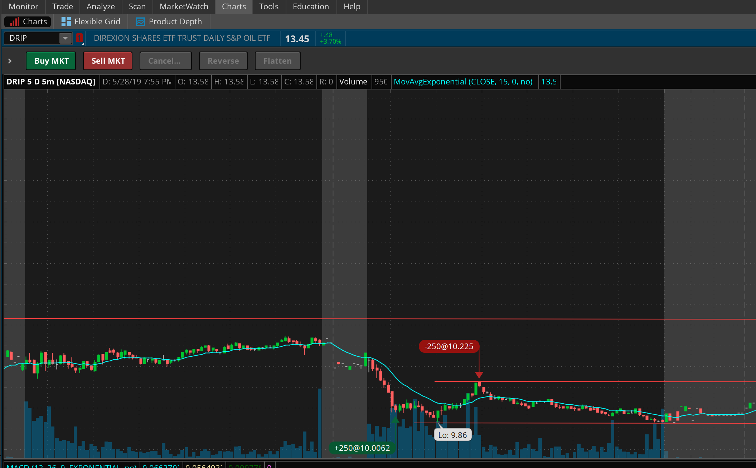Click the DRIP symbol input field
Screen dimensions: 756x468
pos(32,38)
